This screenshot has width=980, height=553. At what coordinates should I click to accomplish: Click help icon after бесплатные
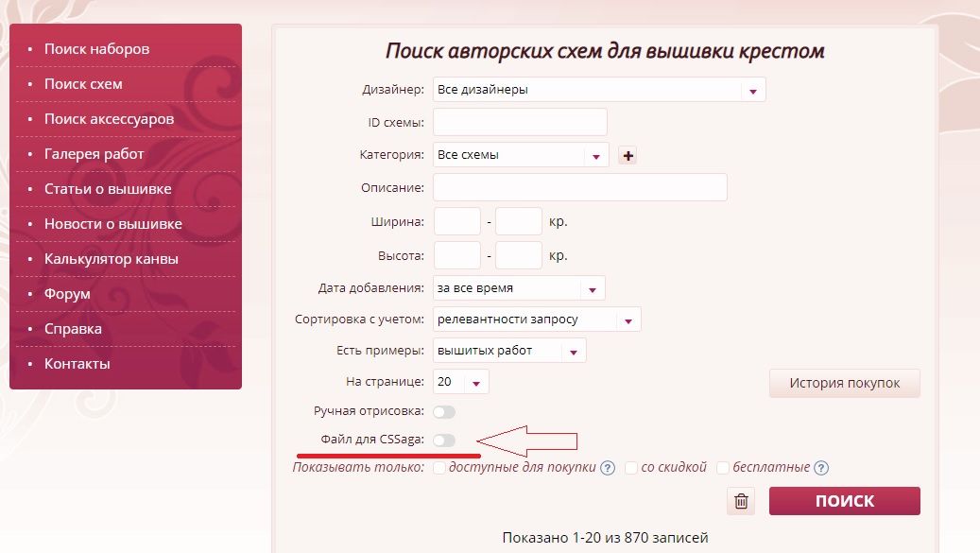click(821, 468)
